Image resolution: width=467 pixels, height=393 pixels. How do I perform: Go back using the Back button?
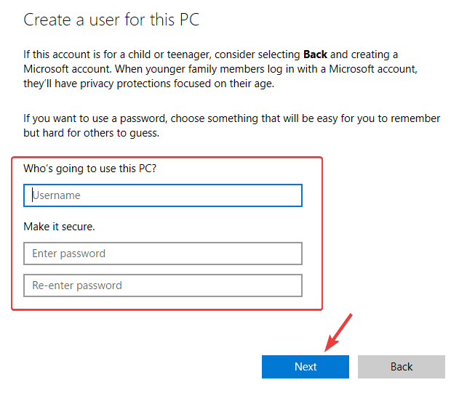click(401, 367)
